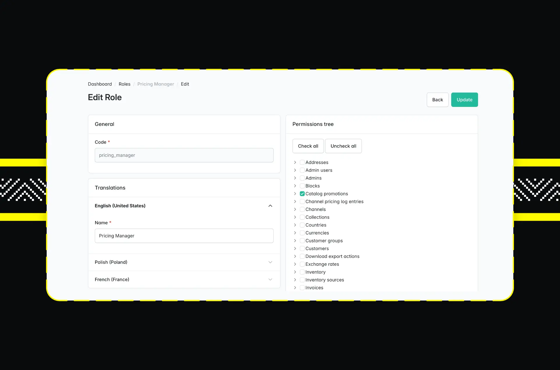560x370 pixels.
Task: Go to Dashboard in breadcrumb
Action: click(100, 84)
